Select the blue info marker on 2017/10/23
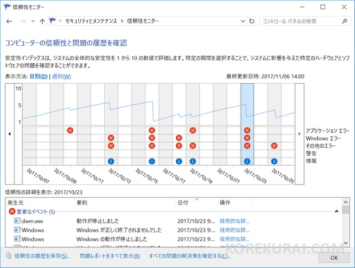 tap(247, 161)
